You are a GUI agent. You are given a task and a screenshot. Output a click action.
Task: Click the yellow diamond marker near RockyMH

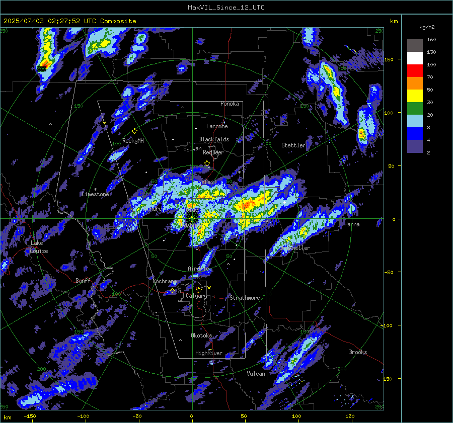(x=134, y=131)
